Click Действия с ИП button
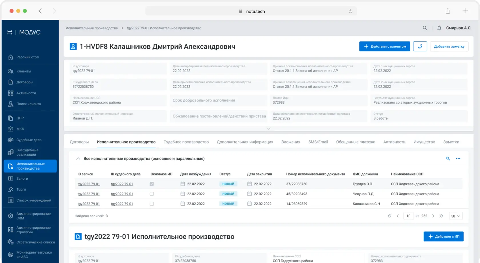This screenshot has height=263, width=480. (x=443, y=236)
